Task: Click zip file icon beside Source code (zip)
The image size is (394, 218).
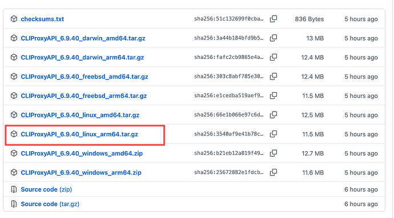Action: coord(14,189)
